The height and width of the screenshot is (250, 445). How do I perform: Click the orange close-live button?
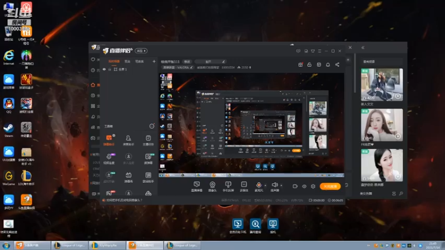tap(330, 186)
